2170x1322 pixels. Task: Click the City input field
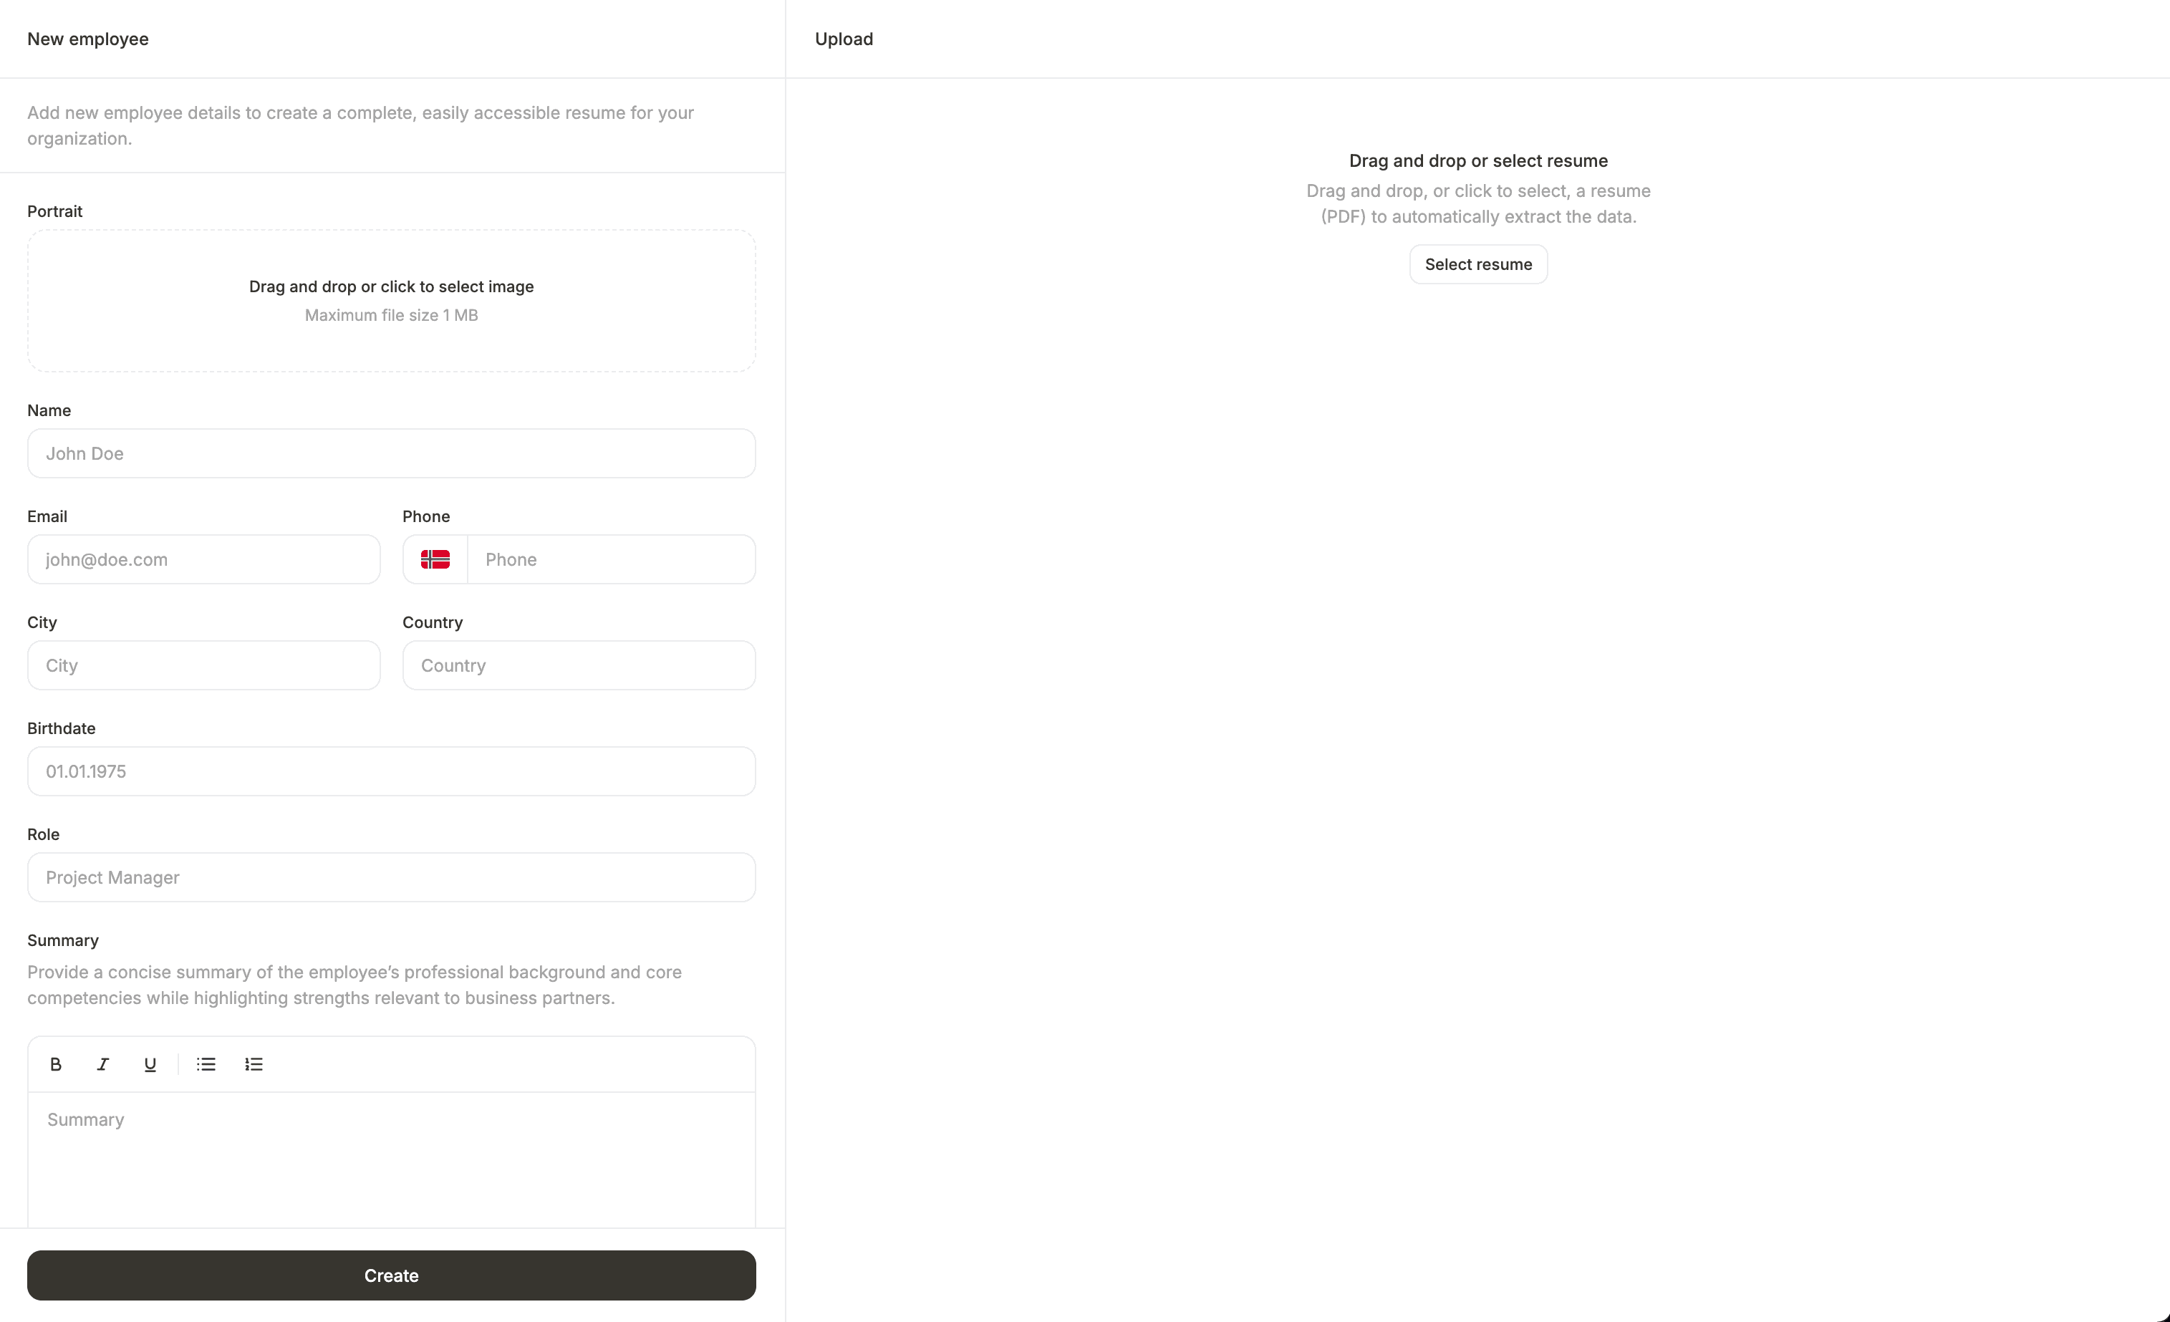tap(203, 665)
